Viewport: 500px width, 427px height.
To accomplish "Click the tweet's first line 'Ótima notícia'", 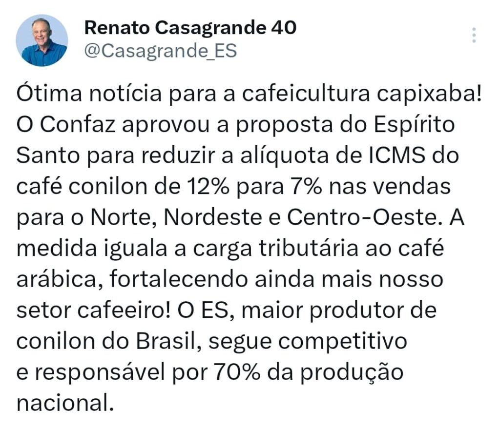I will pos(89,94).
